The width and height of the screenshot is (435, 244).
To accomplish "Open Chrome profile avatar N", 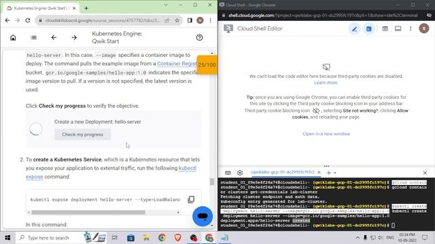I will pyautogui.click(x=200, y=20).
